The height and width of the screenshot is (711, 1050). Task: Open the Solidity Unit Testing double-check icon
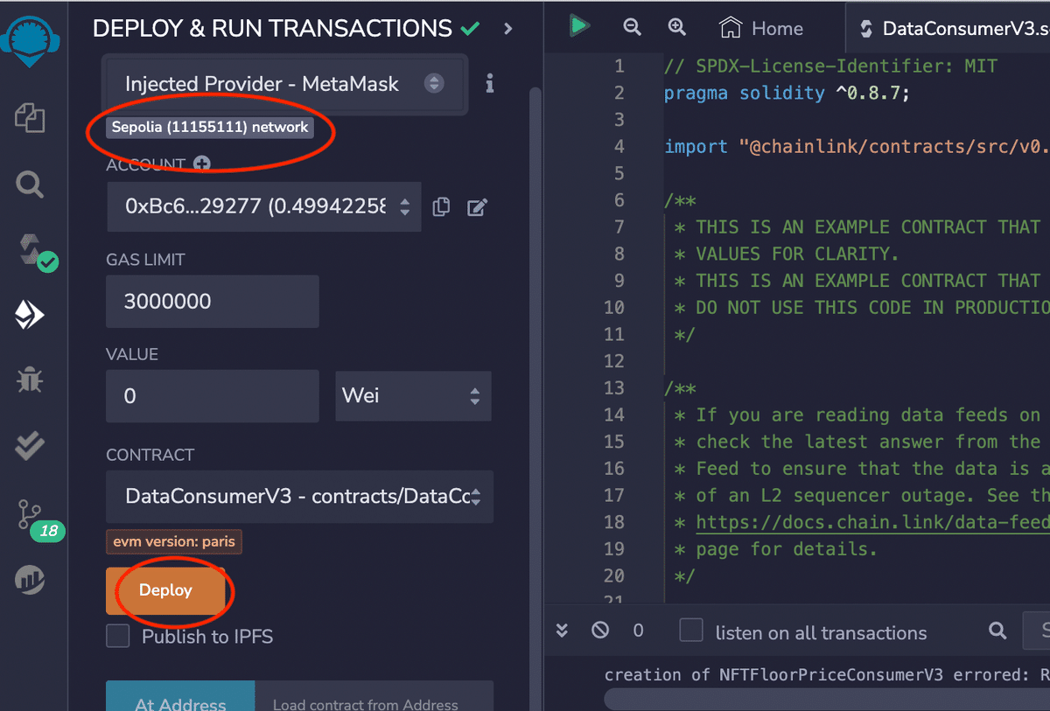(x=30, y=446)
